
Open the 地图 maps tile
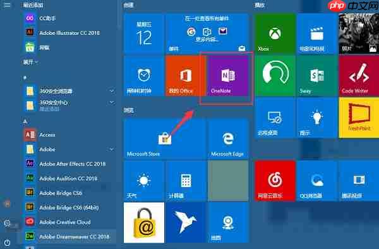pyautogui.click(x=228, y=222)
